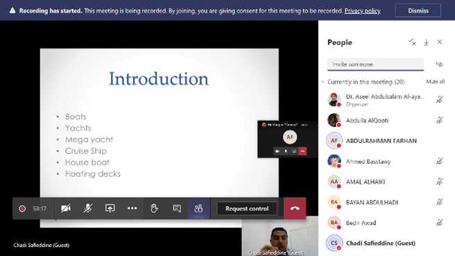Dismiss the recording notification banner
The width and height of the screenshot is (455, 256).
click(418, 10)
